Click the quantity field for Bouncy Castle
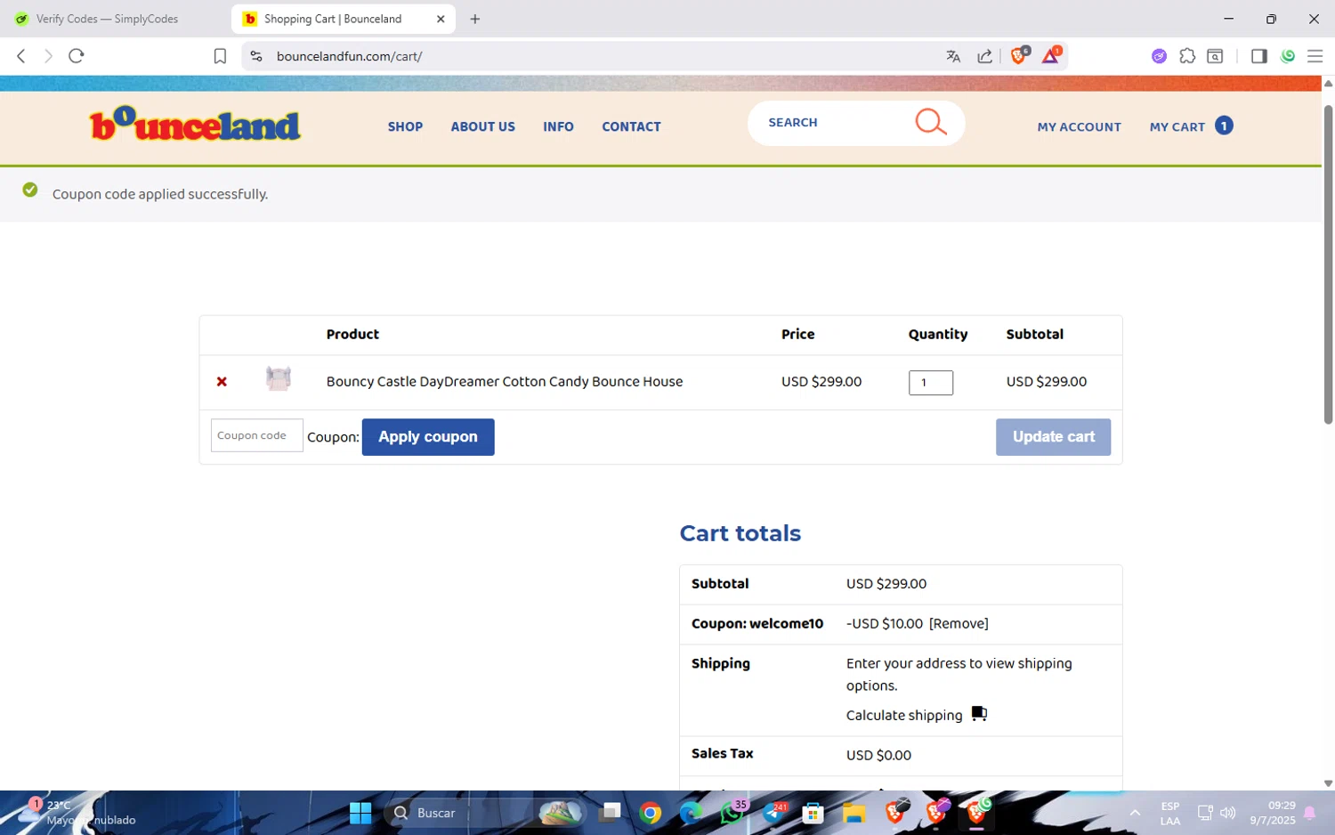Screen dimensions: 1335x835 click(930, 383)
